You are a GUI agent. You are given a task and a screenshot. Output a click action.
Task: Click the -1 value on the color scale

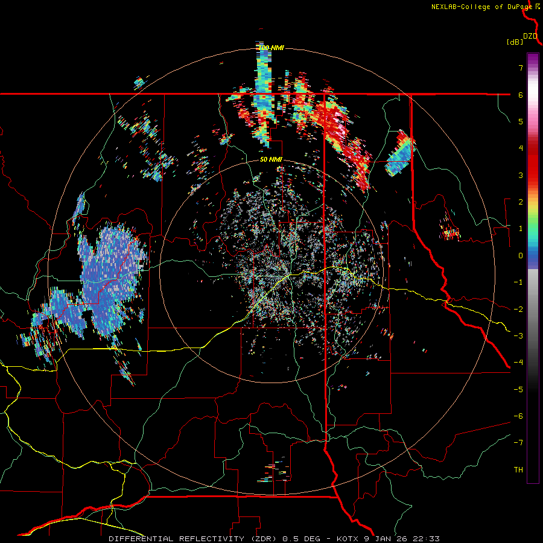518,282
